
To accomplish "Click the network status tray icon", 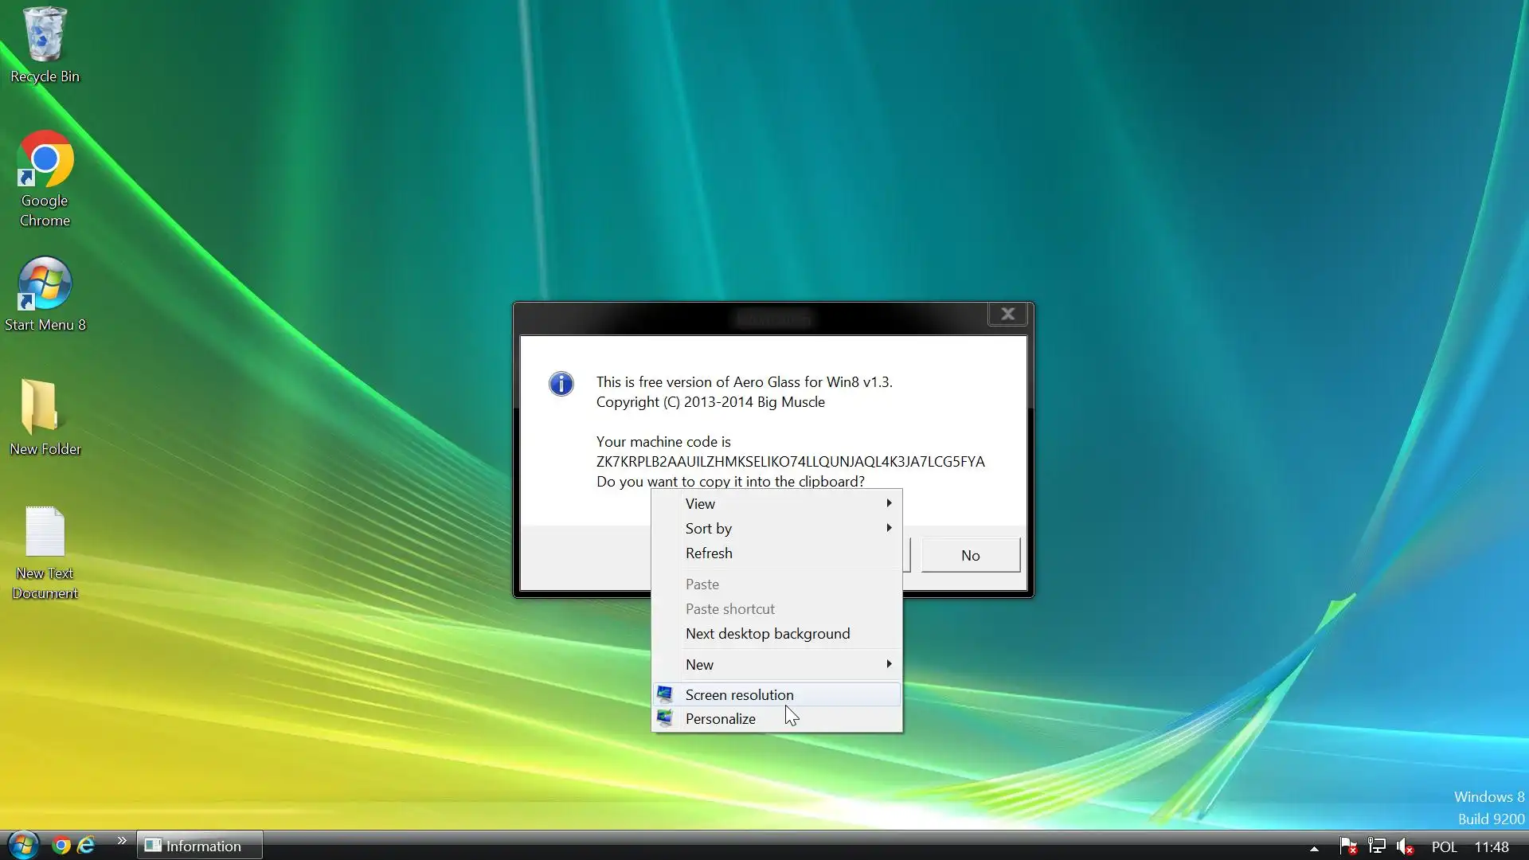I will [x=1377, y=846].
